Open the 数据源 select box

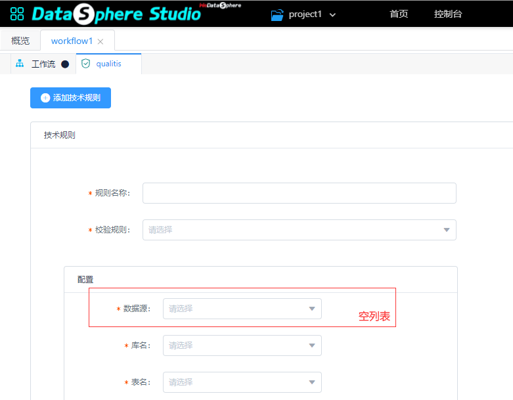pyautogui.click(x=242, y=309)
